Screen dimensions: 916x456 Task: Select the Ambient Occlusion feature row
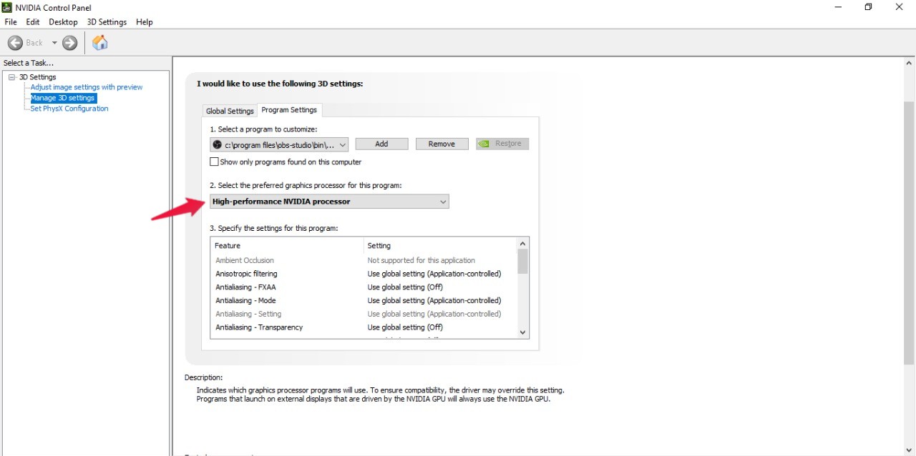[364, 261]
